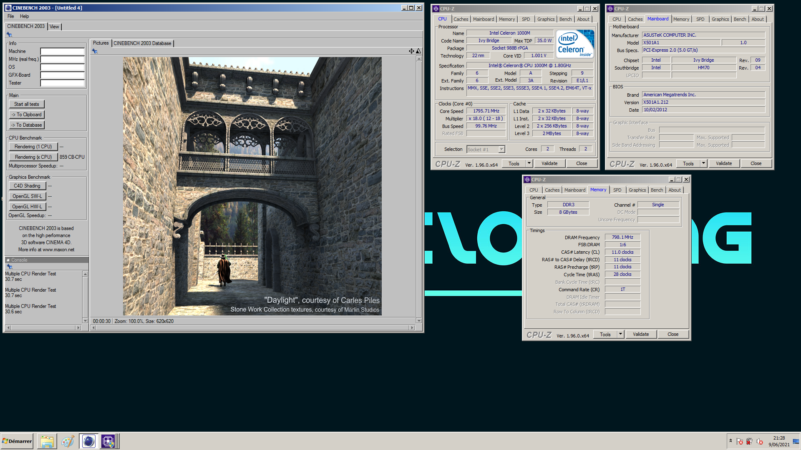Click the rendered Daylight picture
The height and width of the screenshot is (450, 801).
point(252,186)
